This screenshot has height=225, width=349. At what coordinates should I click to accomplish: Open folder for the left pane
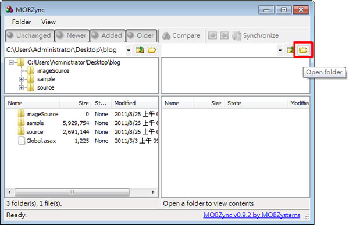pos(152,50)
